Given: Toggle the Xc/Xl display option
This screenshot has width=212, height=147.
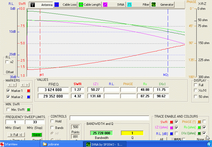Looking at the screenshot, I should (195, 91).
